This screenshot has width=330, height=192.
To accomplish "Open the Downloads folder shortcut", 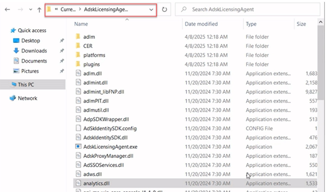I will tap(34, 51).
